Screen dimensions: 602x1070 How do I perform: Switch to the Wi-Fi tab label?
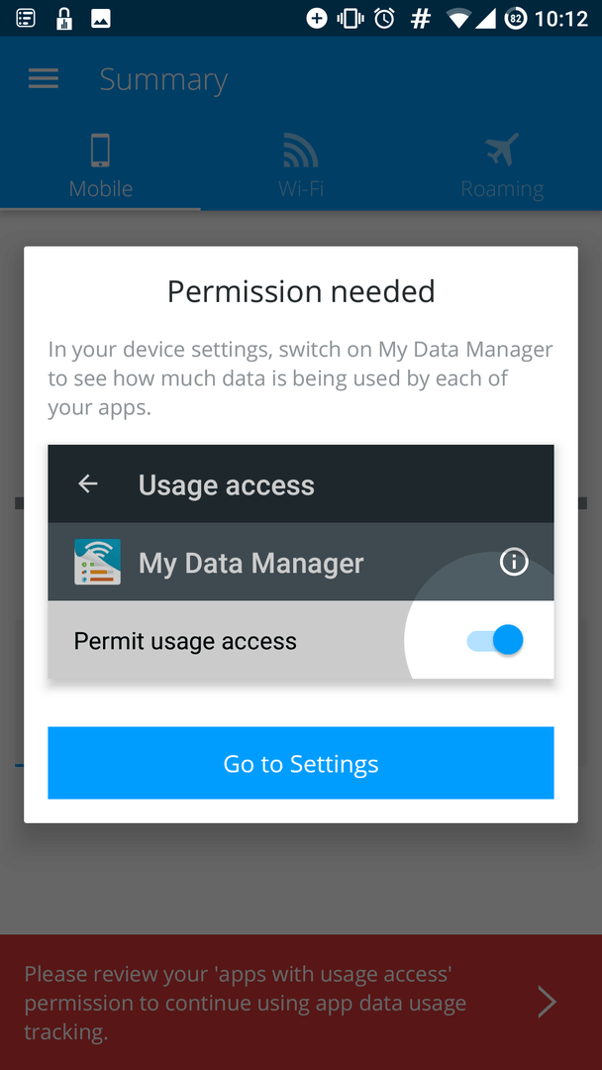(301, 188)
